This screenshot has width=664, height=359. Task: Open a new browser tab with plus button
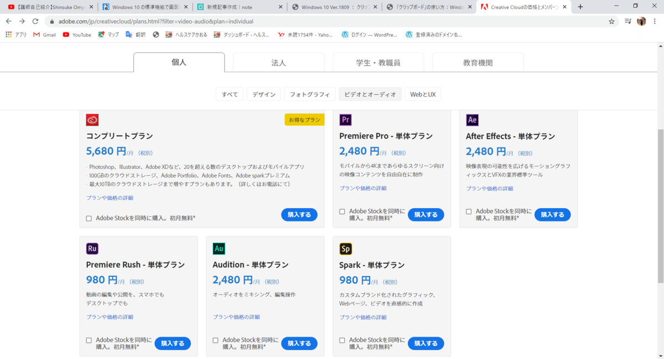point(580,7)
